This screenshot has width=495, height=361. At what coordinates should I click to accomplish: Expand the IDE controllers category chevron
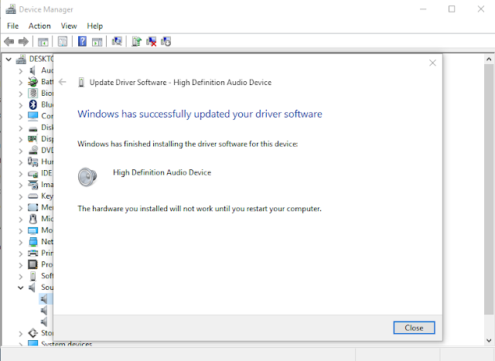coord(21,174)
